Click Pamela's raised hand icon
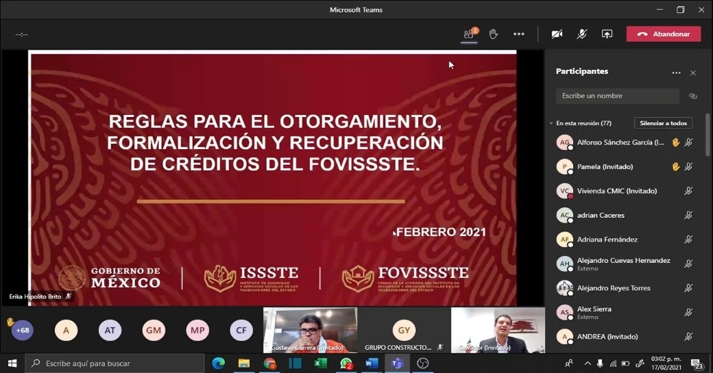Image resolution: width=713 pixels, height=373 pixels. pos(676,166)
